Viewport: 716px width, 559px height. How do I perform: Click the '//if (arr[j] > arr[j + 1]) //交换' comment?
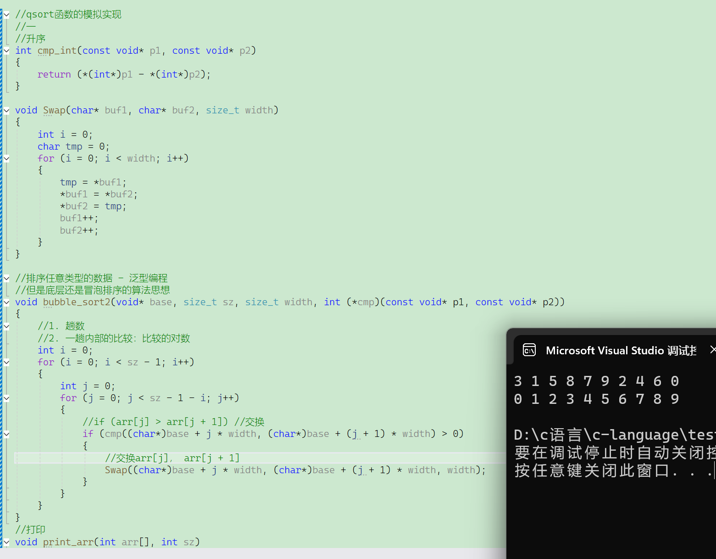tap(173, 422)
